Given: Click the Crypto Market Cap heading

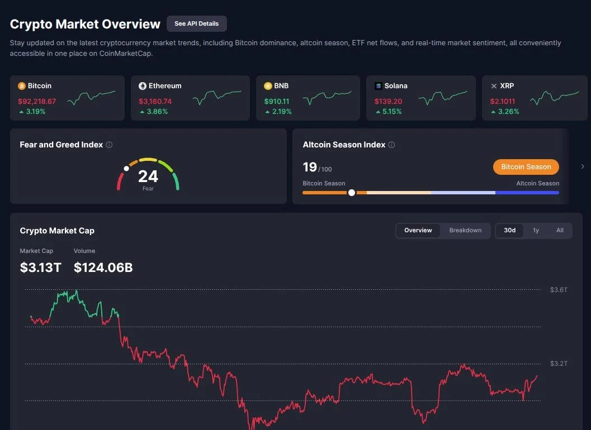Looking at the screenshot, I should [x=57, y=231].
